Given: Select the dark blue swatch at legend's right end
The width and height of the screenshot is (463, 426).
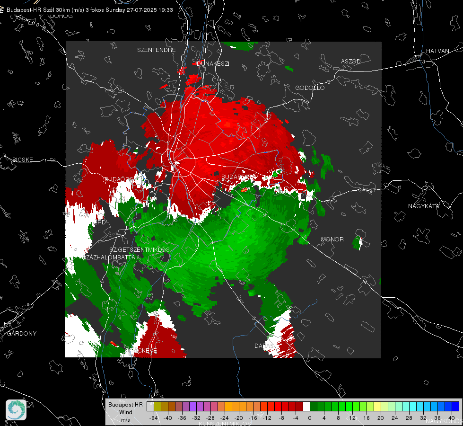Looking at the screenshot, I should (x=455, y=407).
